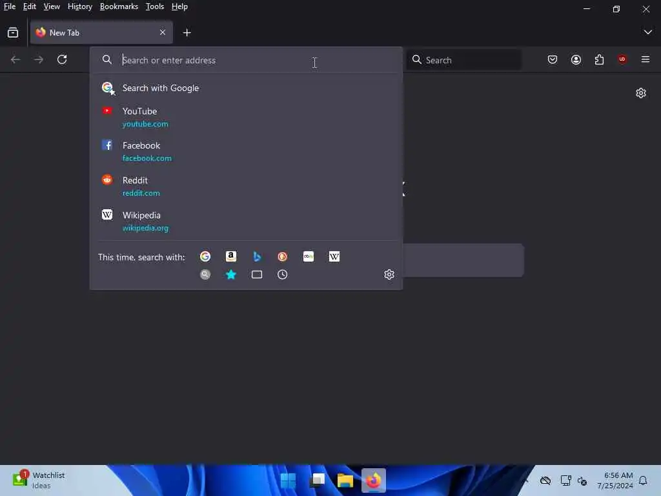Viewport: 661px width, 496px height.
Task: Search this time with Wikipedia icon
Action: click(x=334, y=256)
